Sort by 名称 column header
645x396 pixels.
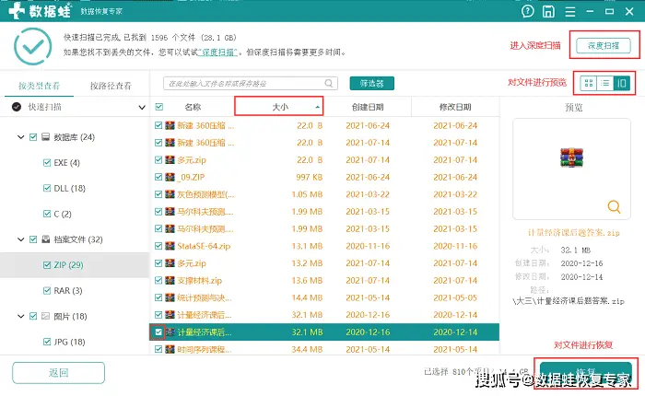(193, 107)
